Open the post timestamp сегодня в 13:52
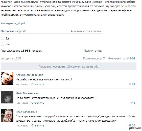The height and width of the screenshot is (131, 142). pos(11,58)
